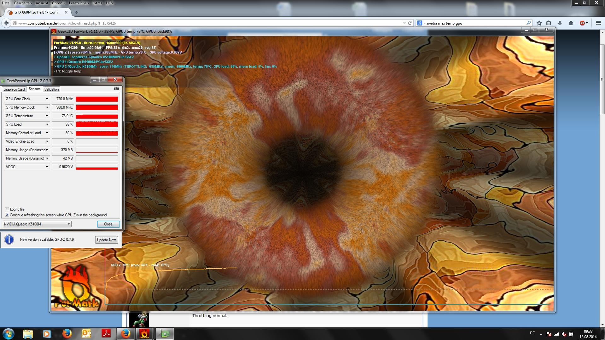605x340 pixels.
Task: Click the search magnifier icon in Firefox
Action: [529, 23]
